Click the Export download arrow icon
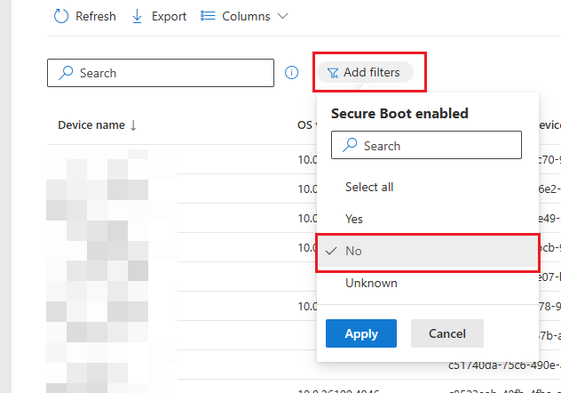Viewport: 561px width, 393px height. click(x=138, y=16)
